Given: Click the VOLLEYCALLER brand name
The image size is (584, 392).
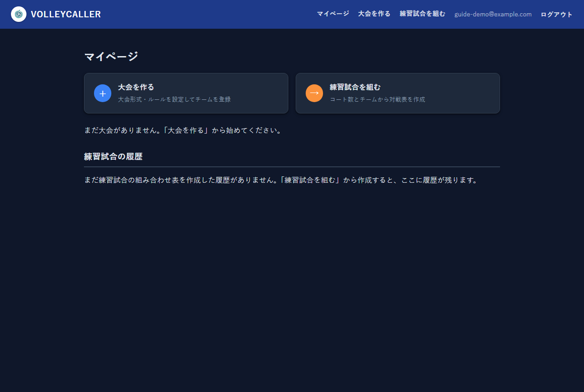Looking at the screenshot, I should click(66, 14).
